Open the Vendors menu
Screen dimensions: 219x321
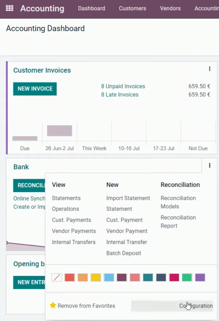coord(170,8)
